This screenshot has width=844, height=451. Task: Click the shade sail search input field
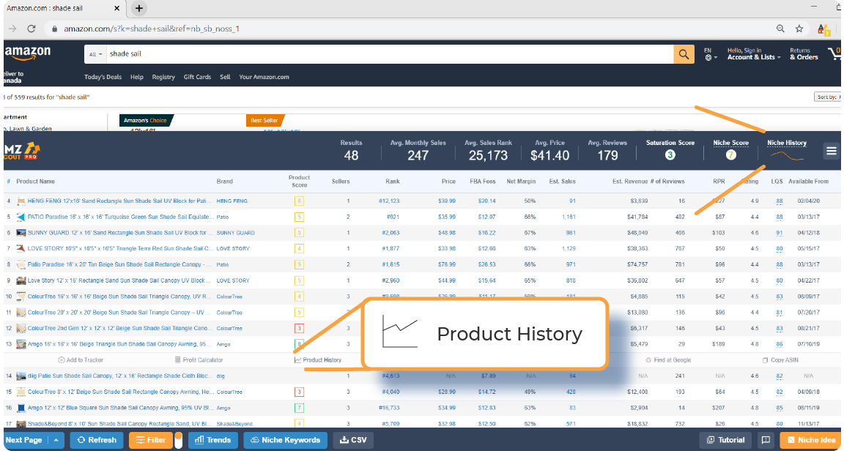(x=293, y=54)
